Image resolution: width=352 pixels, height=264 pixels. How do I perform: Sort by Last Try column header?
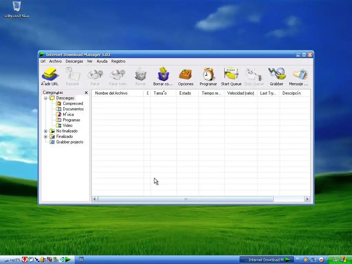tap(268, 93)
